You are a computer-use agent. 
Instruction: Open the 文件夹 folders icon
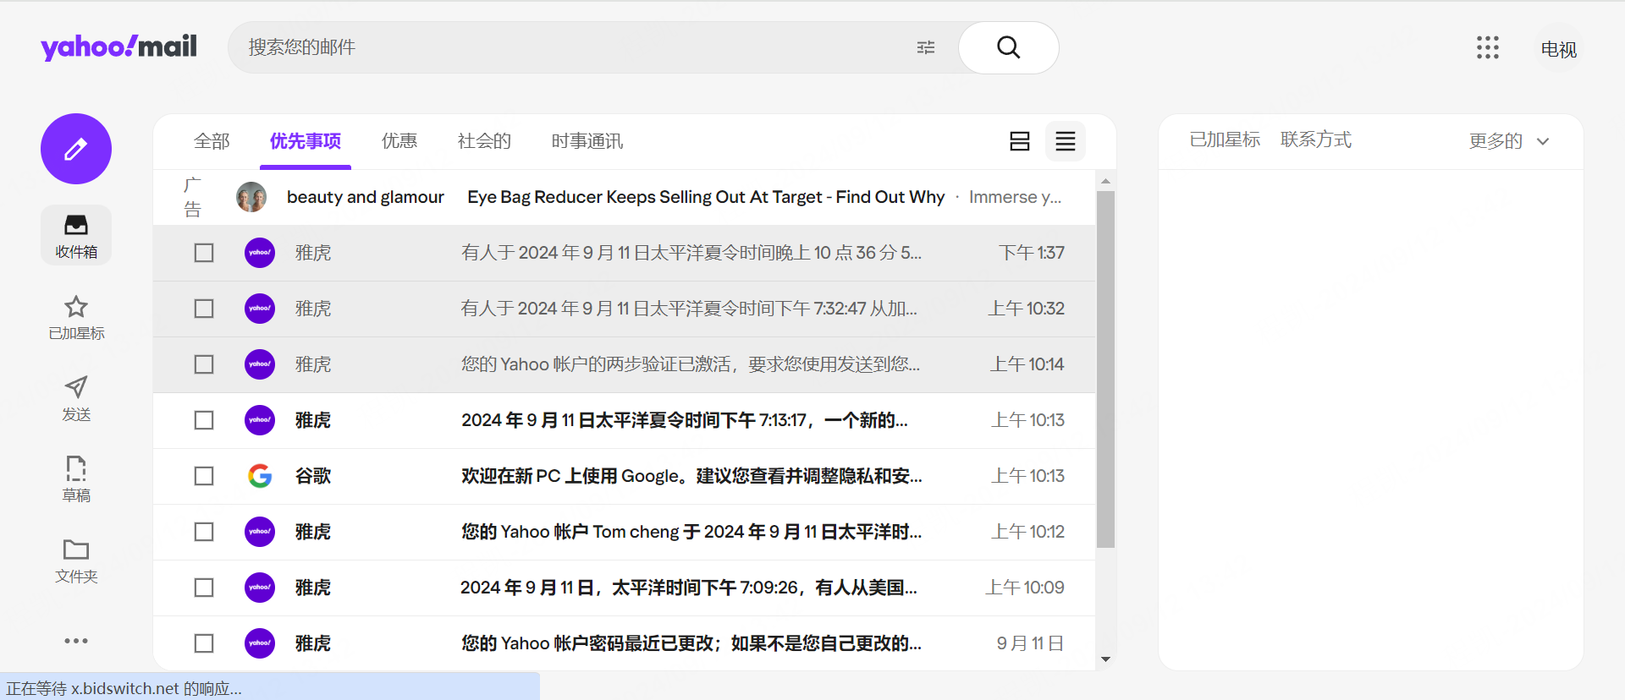tap(76, 561)
